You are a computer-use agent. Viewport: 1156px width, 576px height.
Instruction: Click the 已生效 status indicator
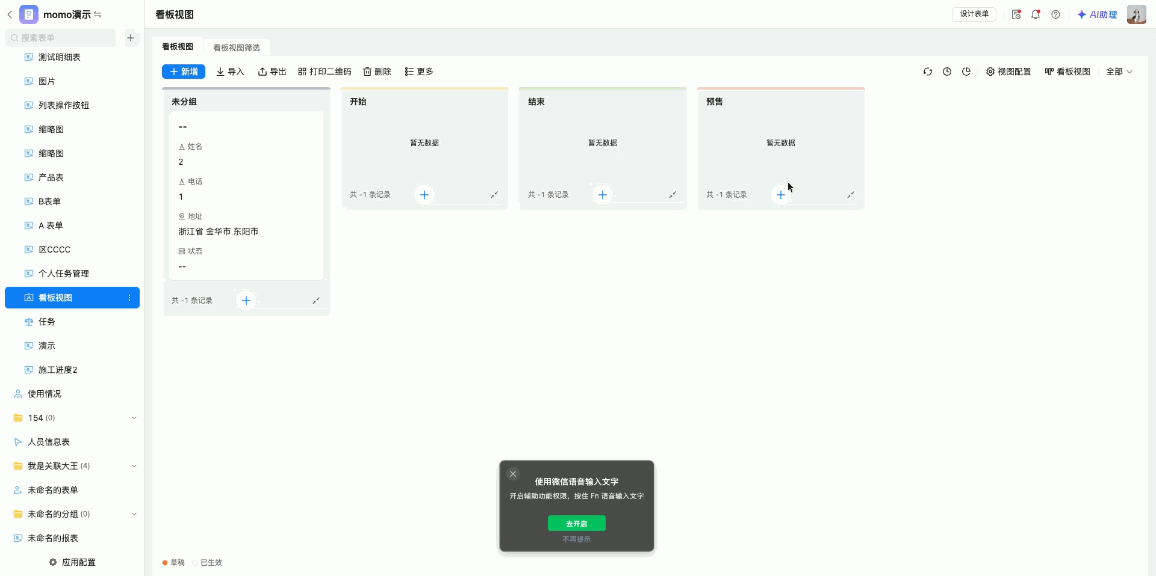tap(207, 563)
